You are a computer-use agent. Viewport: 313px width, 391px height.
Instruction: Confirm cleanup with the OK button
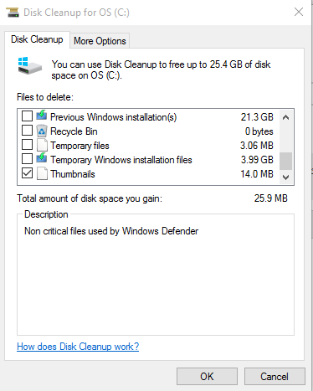pyautogui.click(x=207, y=377)
